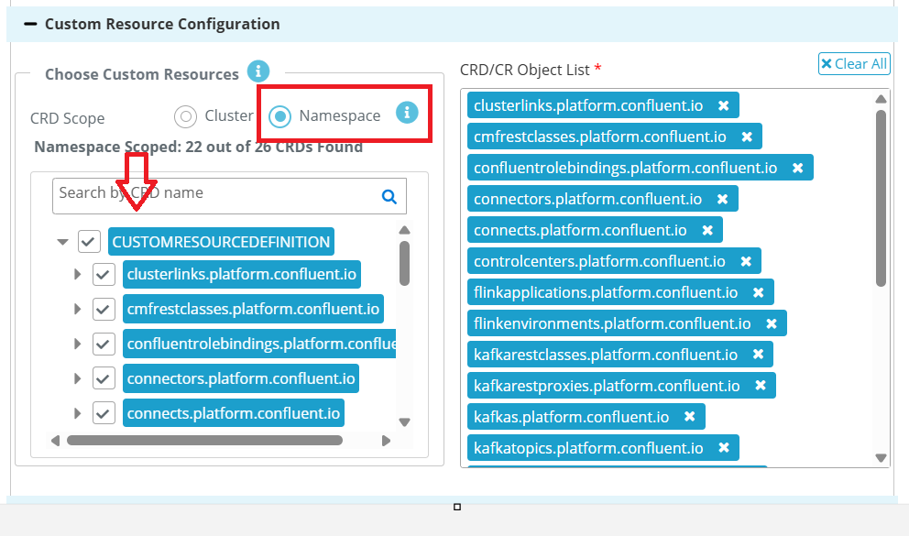Expand the confluentrolebindings tree node
The height and width of the screenshot is (536, 909).
pyautogui.click(x=77, y=344)
